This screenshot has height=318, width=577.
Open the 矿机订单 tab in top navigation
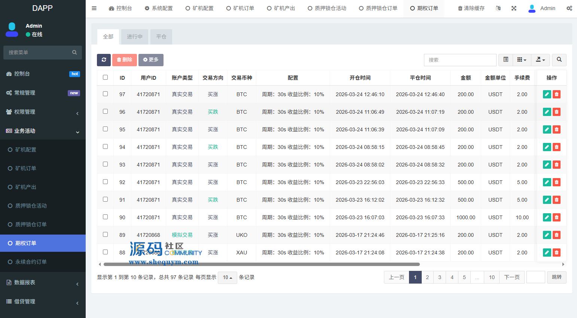pos(240,8)
